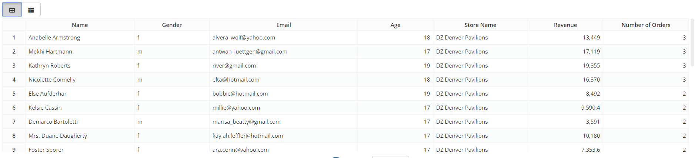Click Nicolette Connelly's name cell

[52, 80]
